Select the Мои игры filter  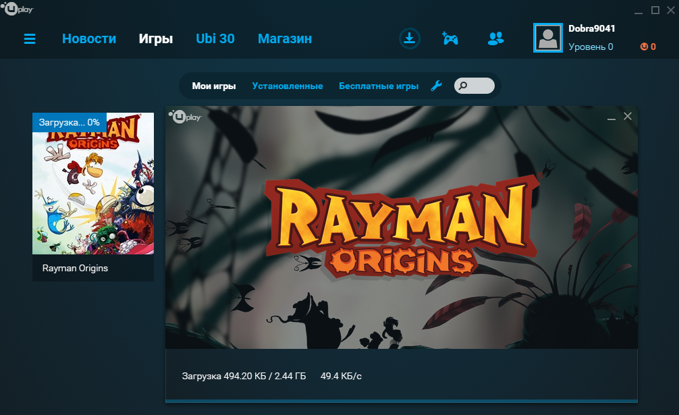(214, 86)
